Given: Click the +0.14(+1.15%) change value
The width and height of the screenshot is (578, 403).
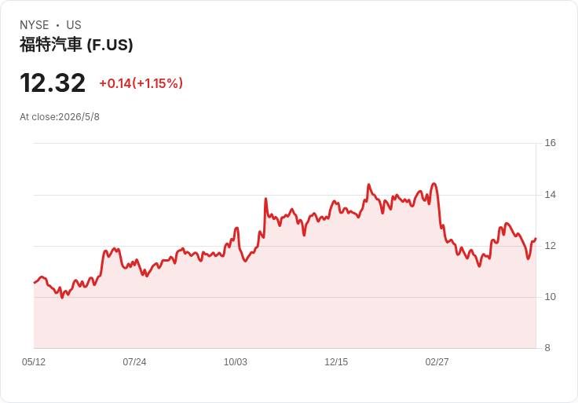Looking at the screenshot, I should pyautogui.click(x=141, y=83).
